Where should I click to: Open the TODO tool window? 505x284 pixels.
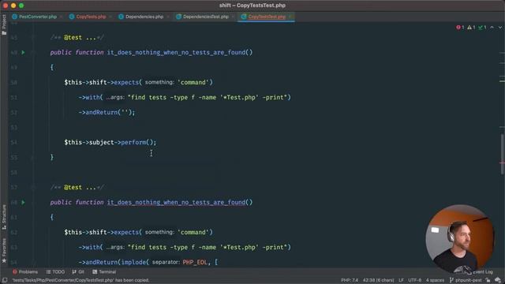[x=55, y=271]
